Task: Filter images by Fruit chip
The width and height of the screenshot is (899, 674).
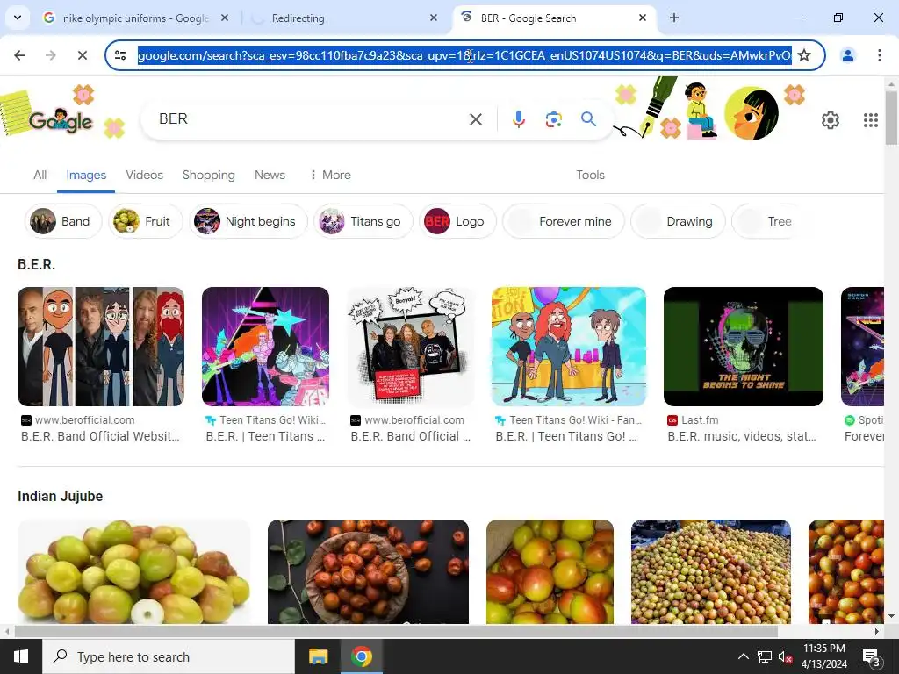Action: pos(145,221)
